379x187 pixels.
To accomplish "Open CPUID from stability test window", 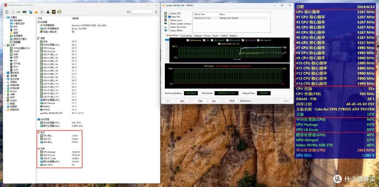I will click(x=232, y=101).
